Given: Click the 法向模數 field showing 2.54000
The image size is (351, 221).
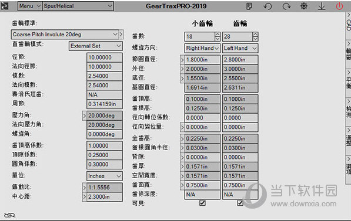Looking at the screenshot, I should [105, 86].
